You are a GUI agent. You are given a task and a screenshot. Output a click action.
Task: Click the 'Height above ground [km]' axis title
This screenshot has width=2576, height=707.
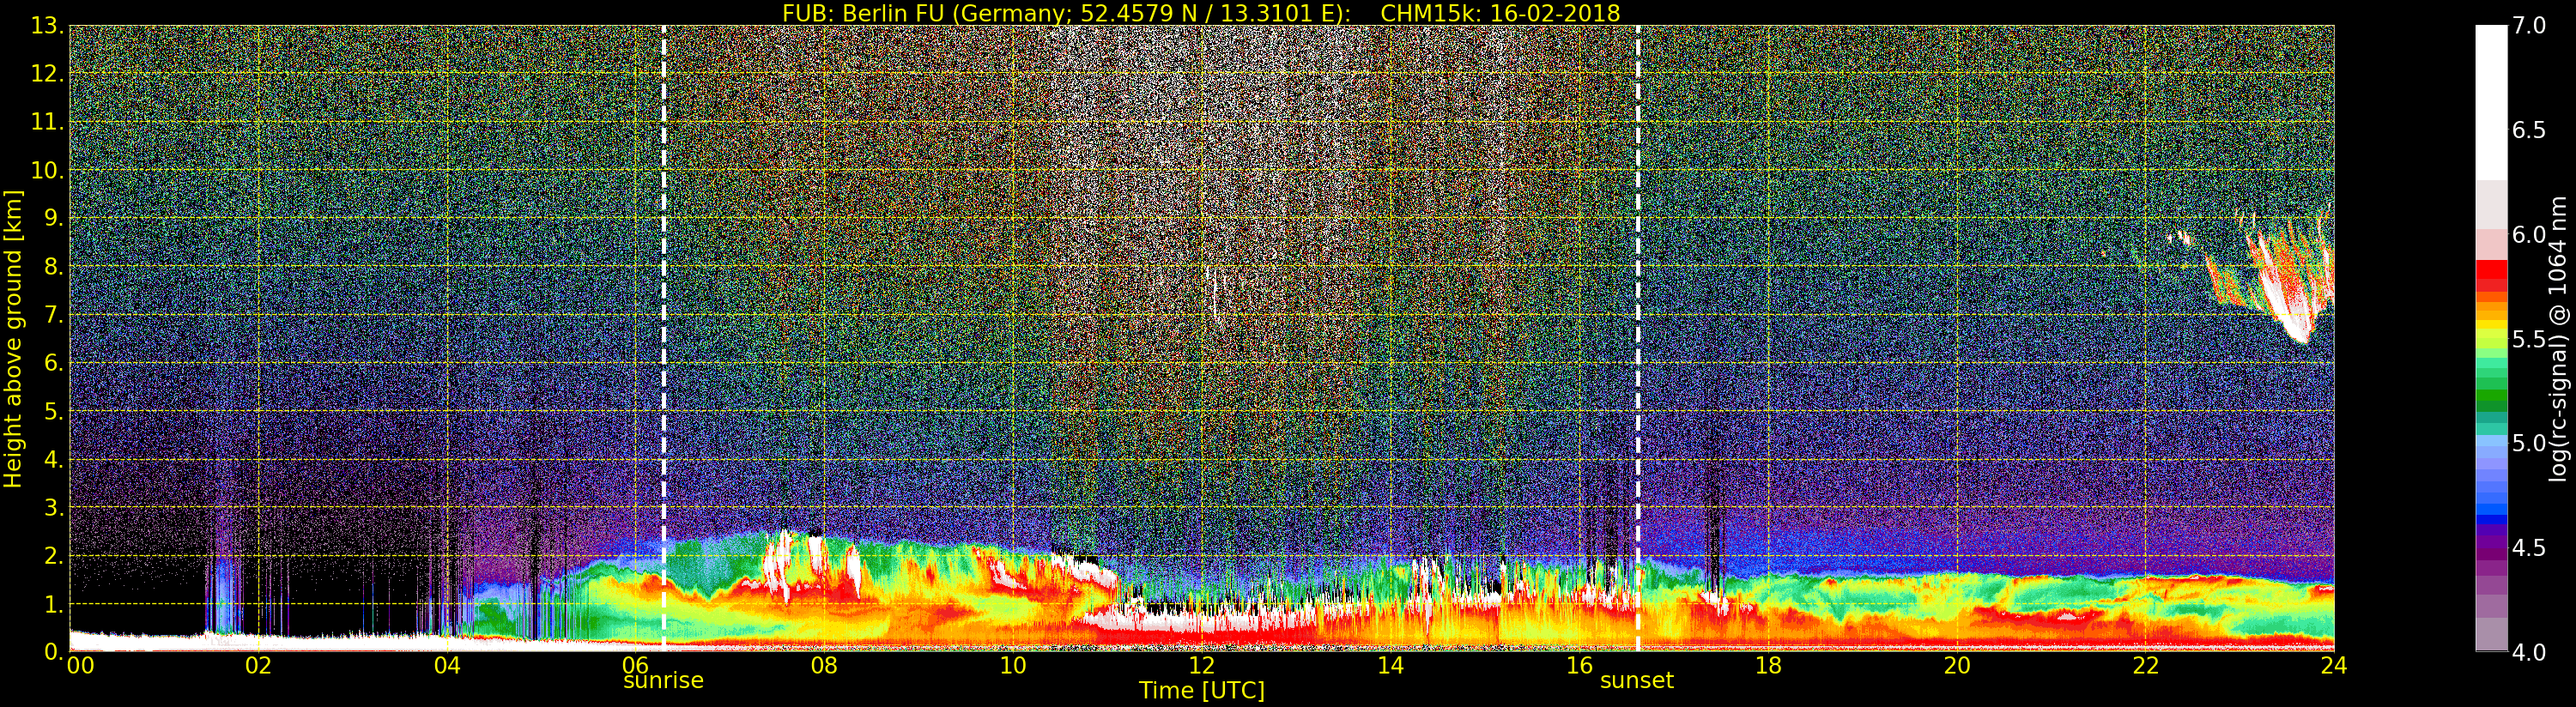tap(13, 338)
